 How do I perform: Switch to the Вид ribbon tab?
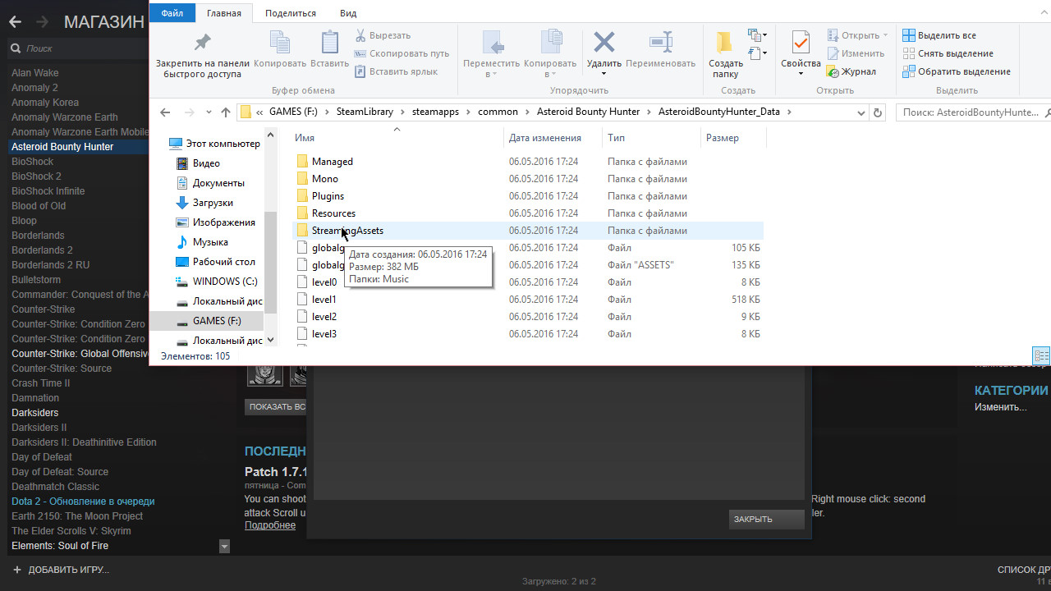click(348, 13)
